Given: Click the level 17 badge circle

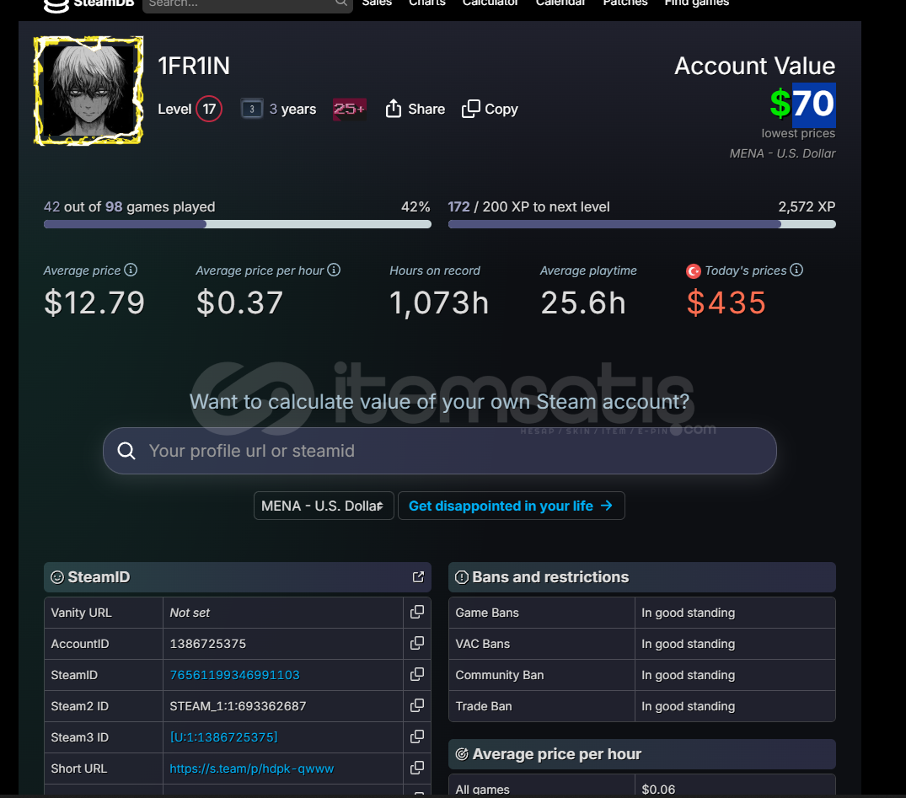Looking at the screenshot, I should [209, 109].
